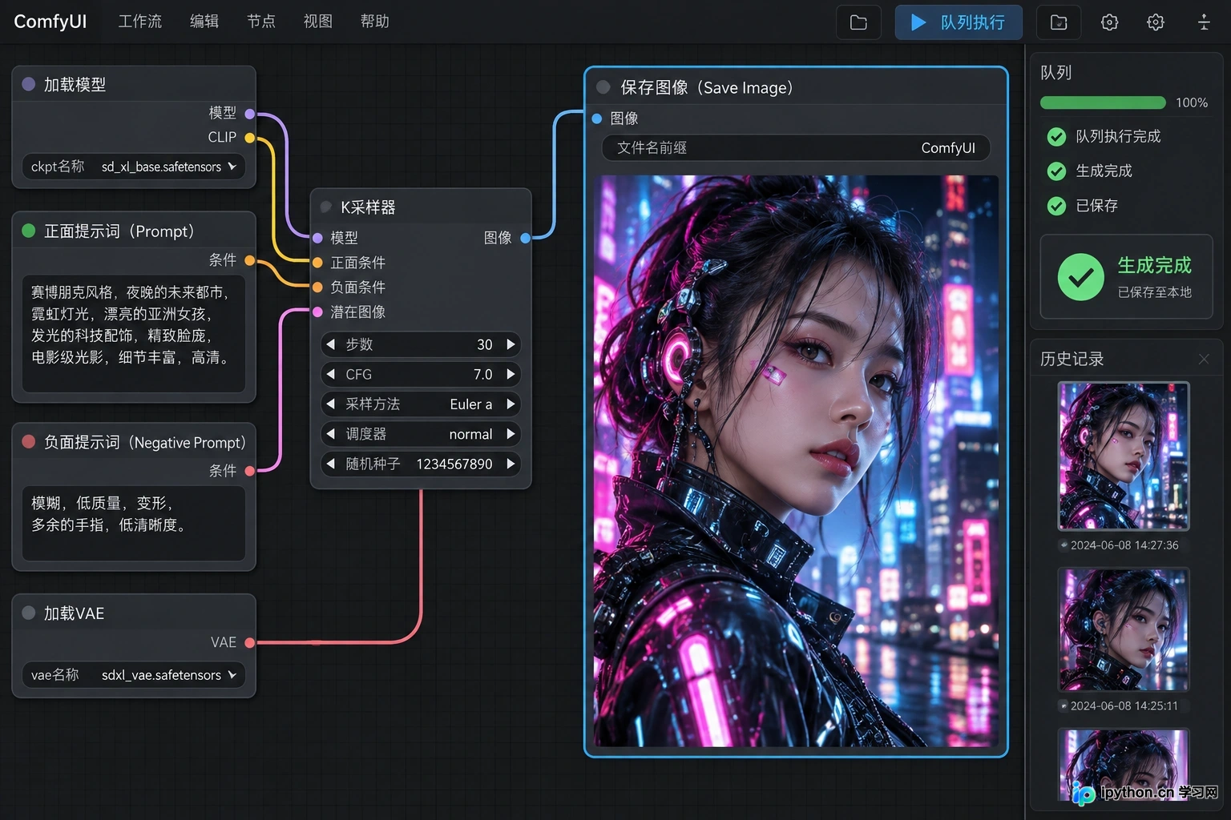Click next arrow on 调度器 normal
Screen dimensions: 1231x820
click(x=511, y=434)
